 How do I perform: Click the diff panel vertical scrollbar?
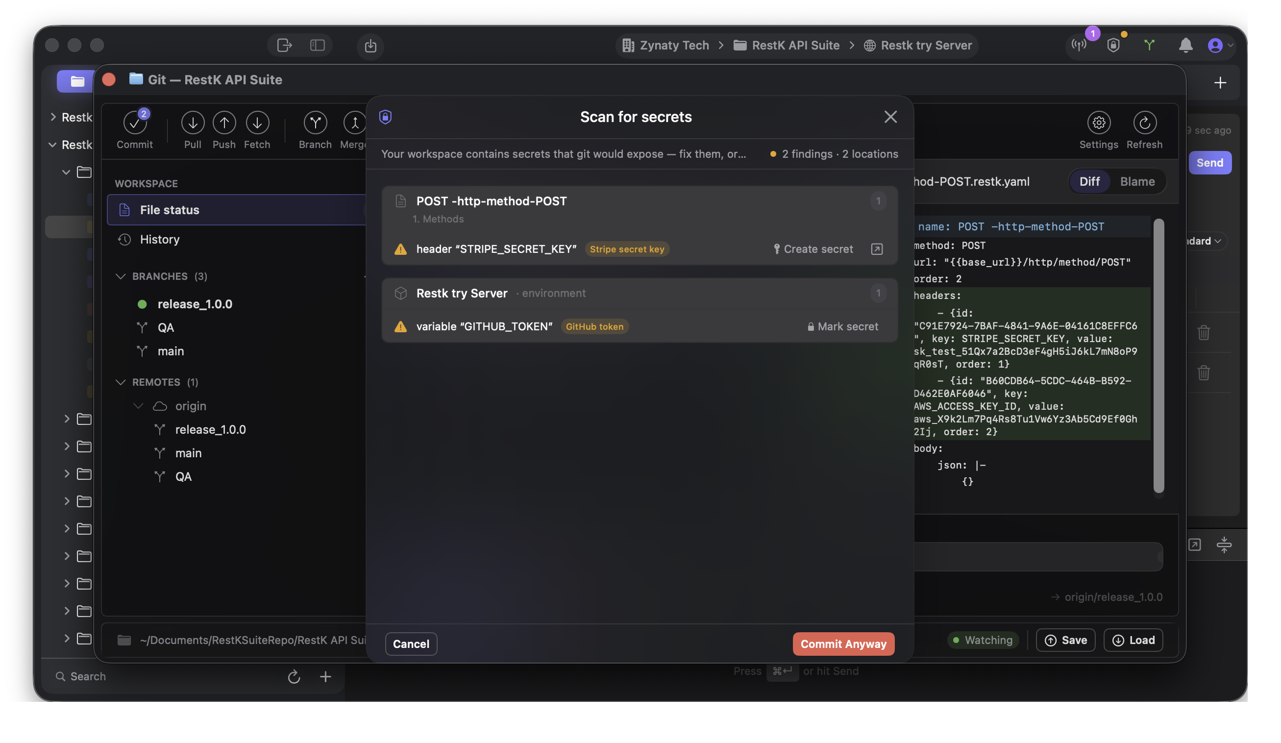click(x=1158, y=356)
